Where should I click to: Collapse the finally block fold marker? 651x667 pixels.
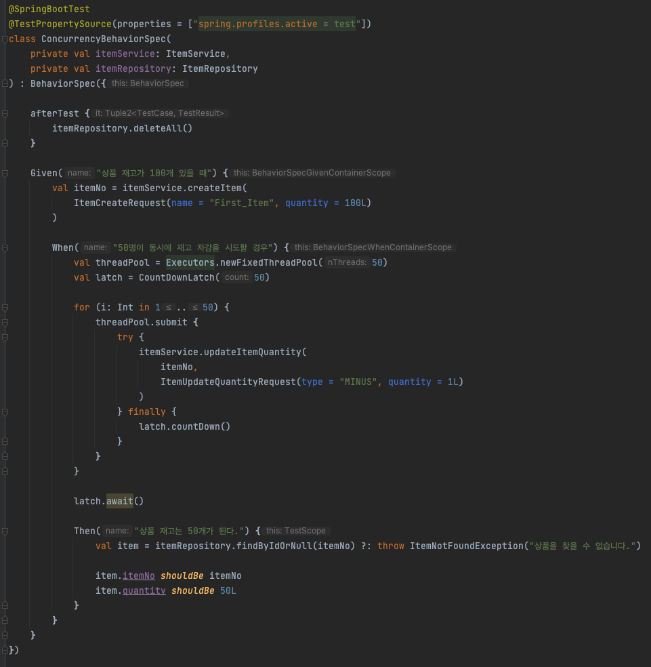(x=5, y=411)
